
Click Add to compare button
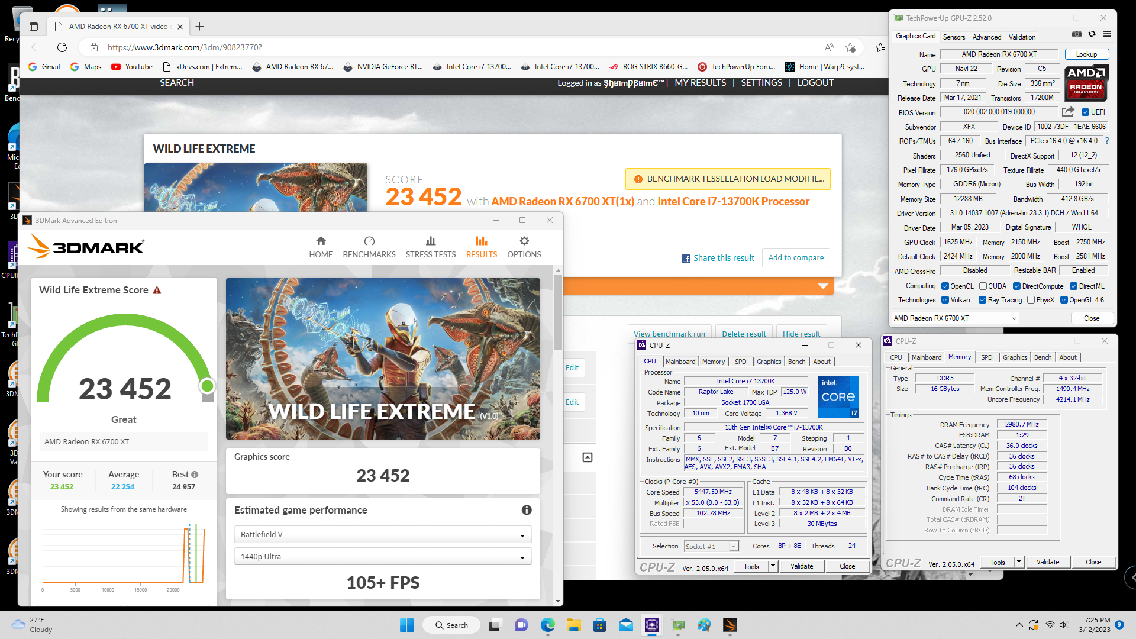pyautogui.click(x=796, y=257)
